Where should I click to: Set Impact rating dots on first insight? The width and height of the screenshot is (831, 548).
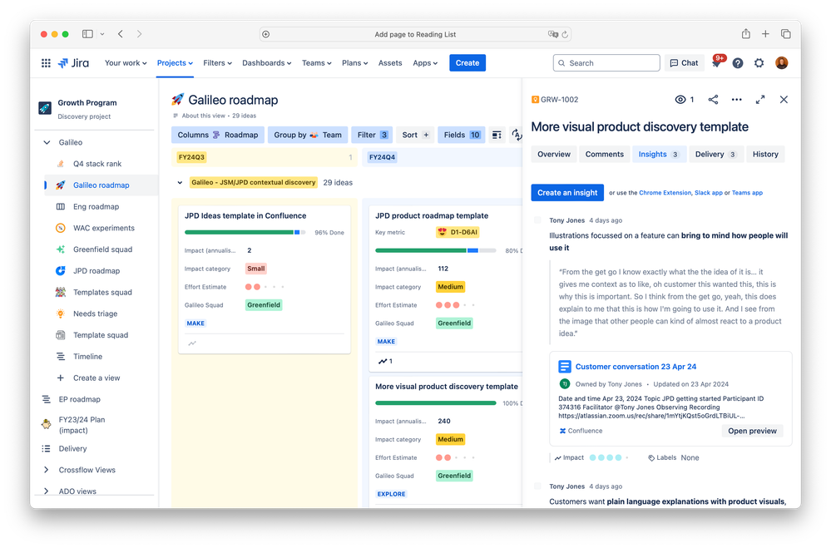pyautogui.click(x=610, y=458)
